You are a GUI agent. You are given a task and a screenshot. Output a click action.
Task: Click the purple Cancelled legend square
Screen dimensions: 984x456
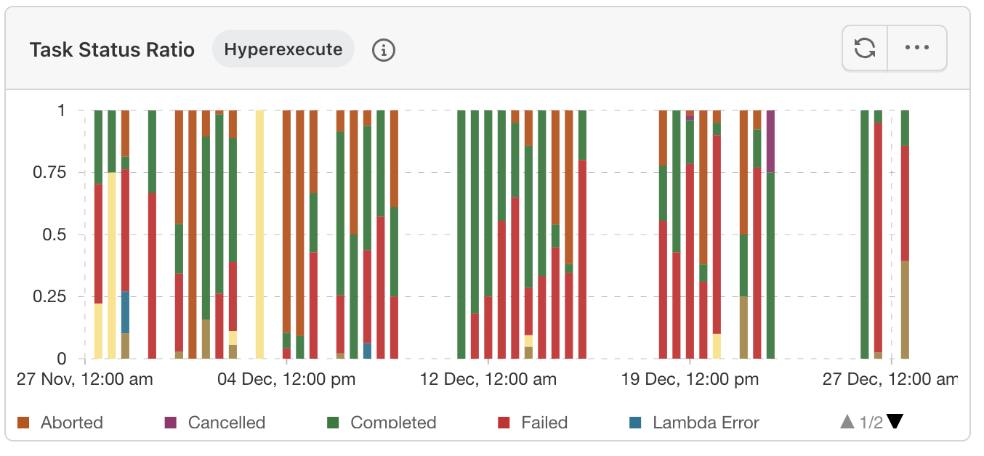pos(171,423)
